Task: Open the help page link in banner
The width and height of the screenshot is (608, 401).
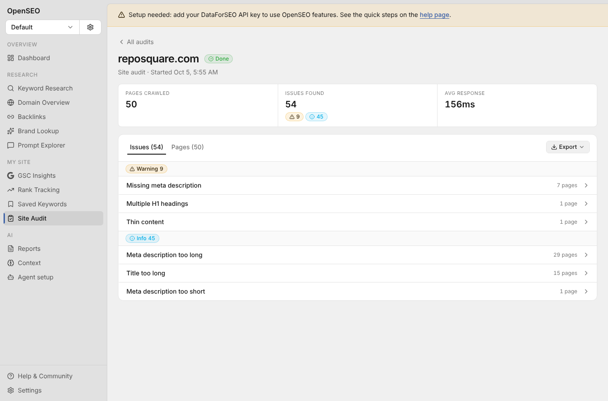Action: [x=434, y=15]
